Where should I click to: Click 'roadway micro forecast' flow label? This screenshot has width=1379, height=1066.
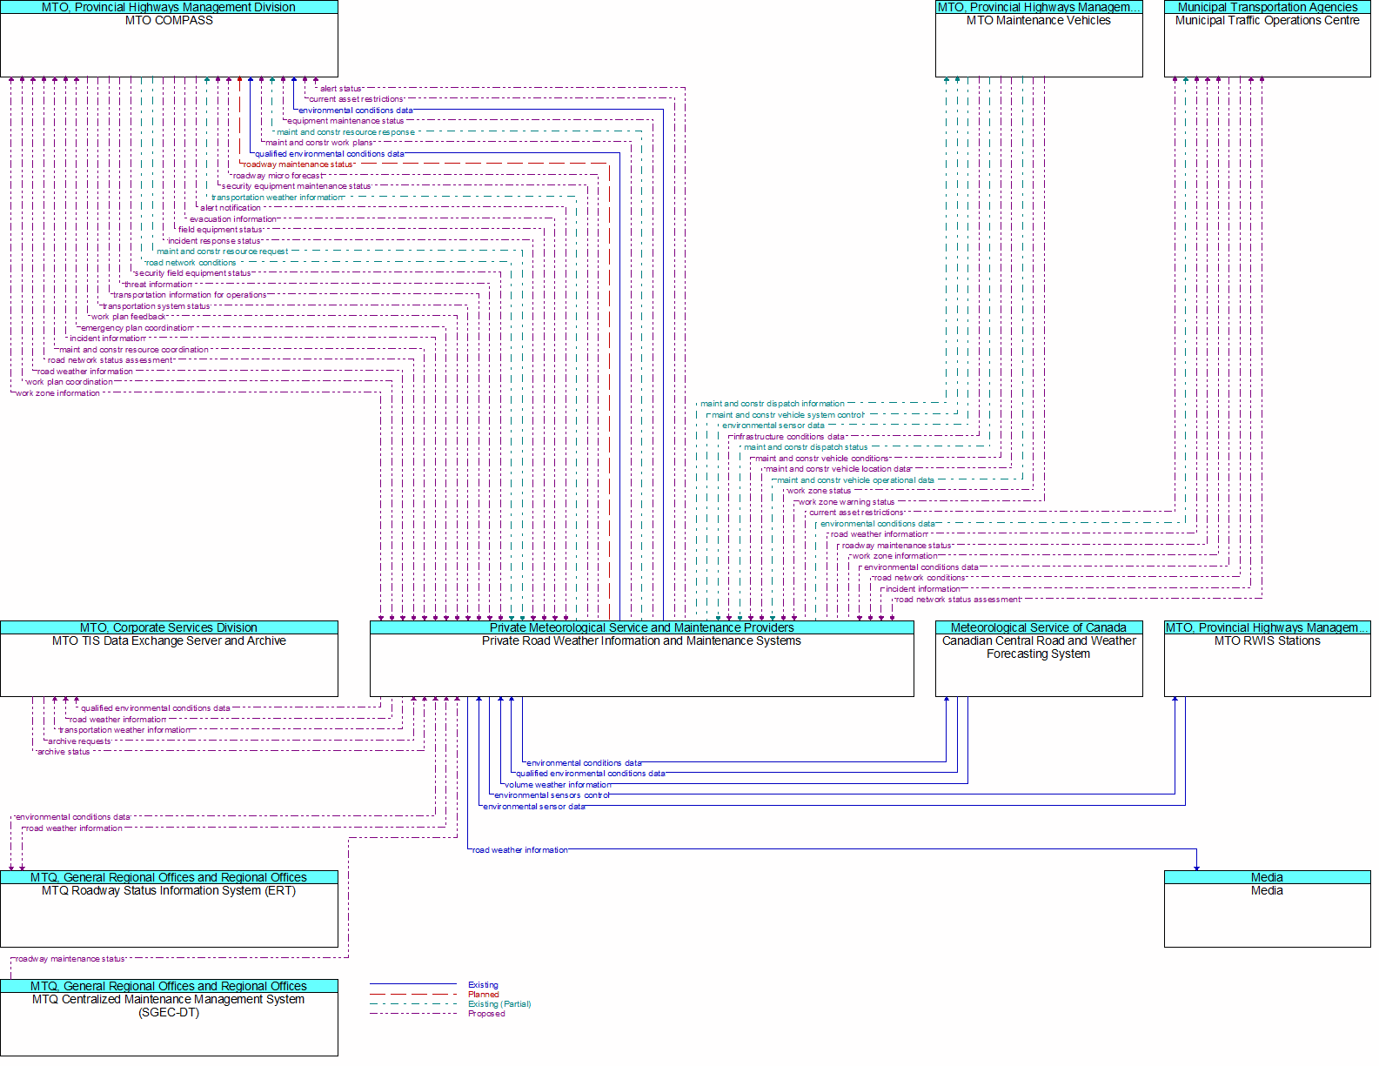point(277,176)
